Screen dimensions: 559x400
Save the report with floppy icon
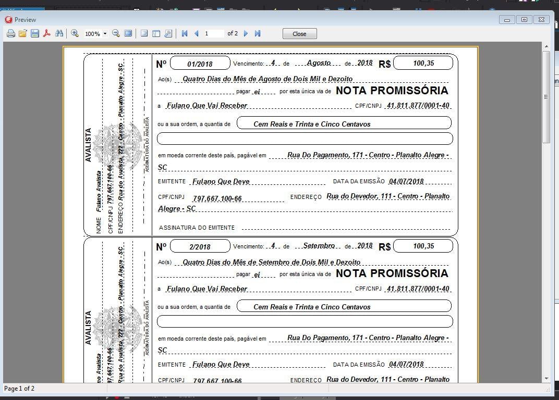[x=34, y=33]
